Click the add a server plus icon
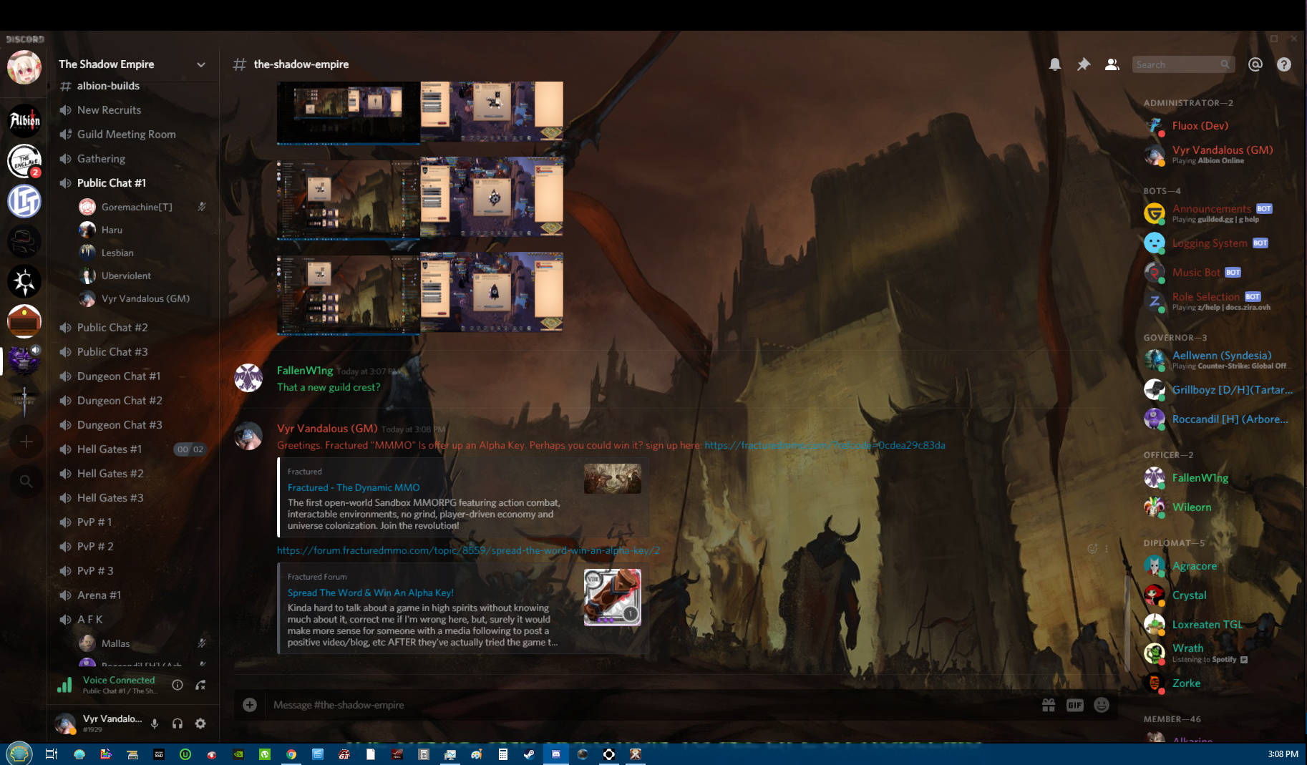This screenshot has height=765, width=1307. (x=26, y=442)
